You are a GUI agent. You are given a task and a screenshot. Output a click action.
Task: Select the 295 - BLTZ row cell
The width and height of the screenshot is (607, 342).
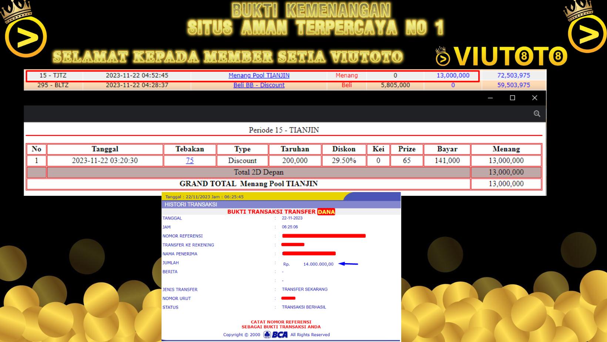pos(53,85)
